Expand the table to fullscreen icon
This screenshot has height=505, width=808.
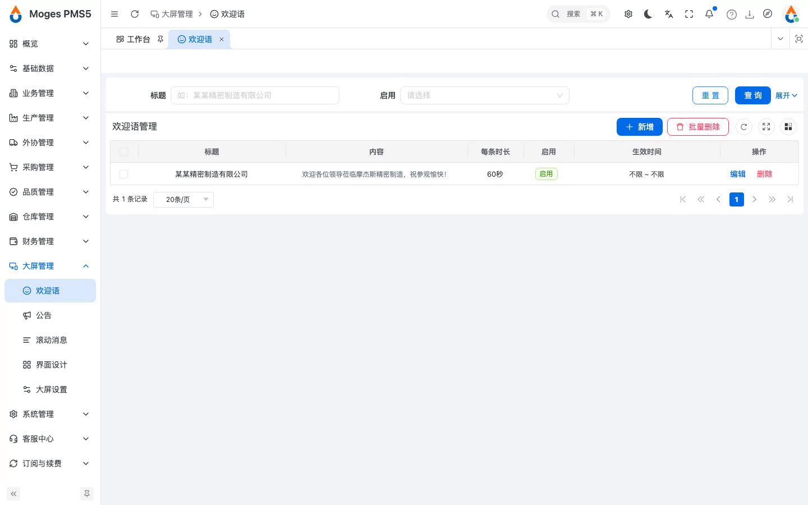pos(766,127)
